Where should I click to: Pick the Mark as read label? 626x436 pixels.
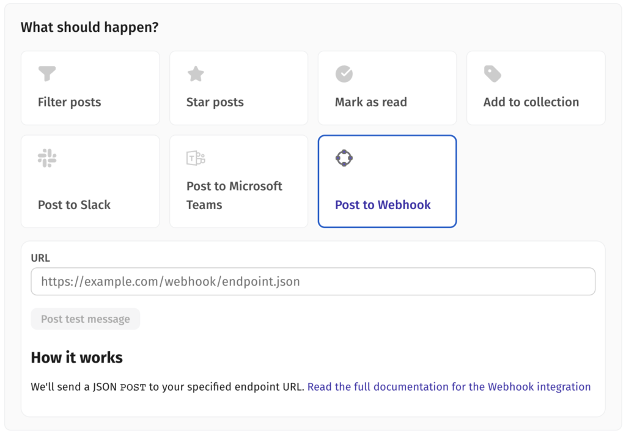(x=371, y=102)
